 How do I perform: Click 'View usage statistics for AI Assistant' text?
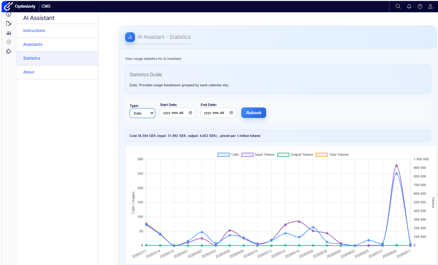[153, 59]
